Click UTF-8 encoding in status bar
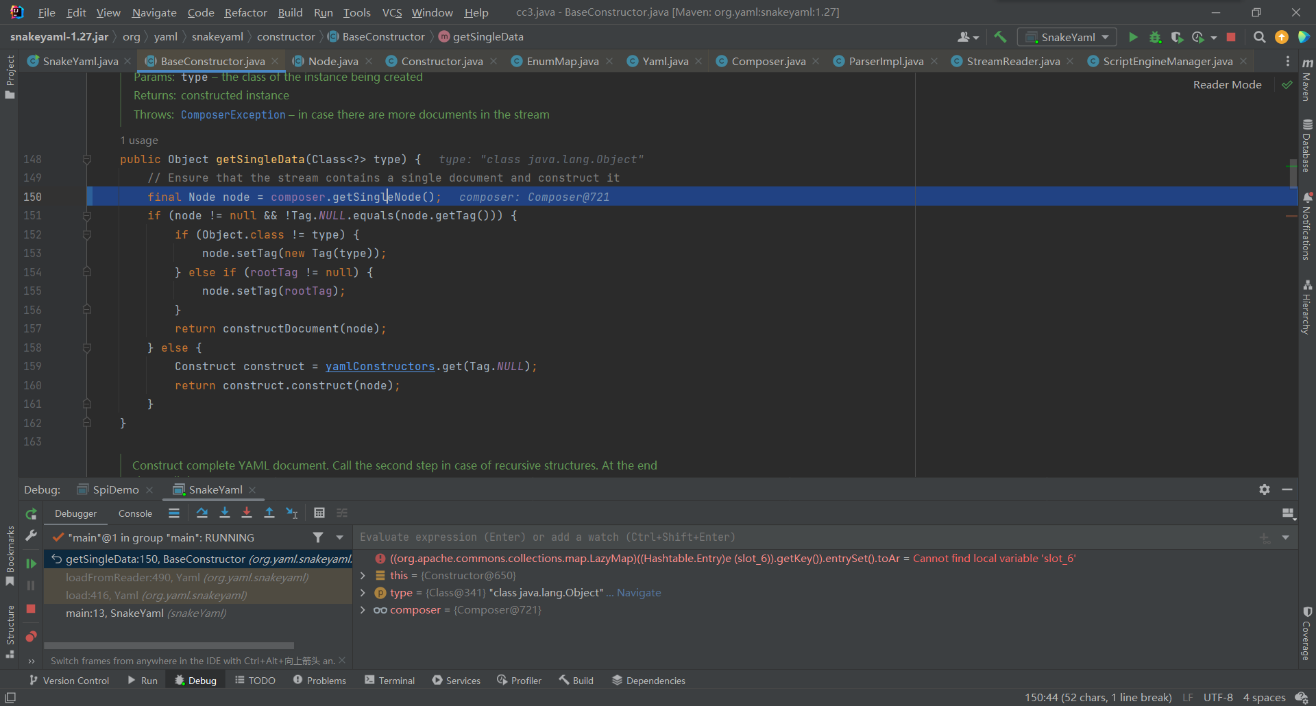The height and width of the screenshot is (706, 1316). pyautogui.click(x=1218, y=698)
